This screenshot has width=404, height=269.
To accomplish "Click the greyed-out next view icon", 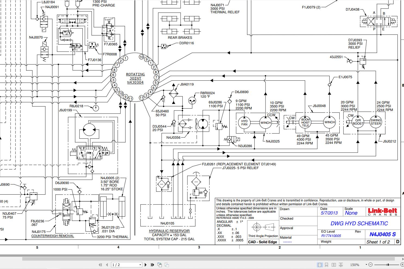I will click(166, 265).
